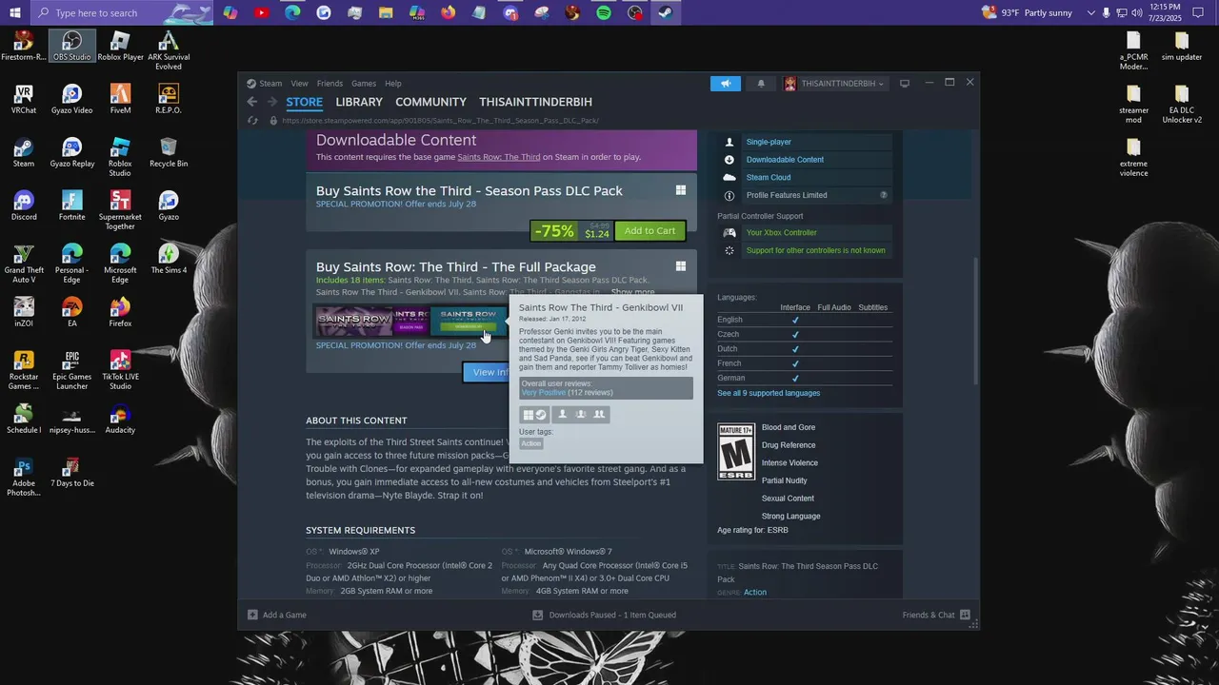1219x685 pixels.
Task: Open the Games menu
Action: [x=364, y=84]
